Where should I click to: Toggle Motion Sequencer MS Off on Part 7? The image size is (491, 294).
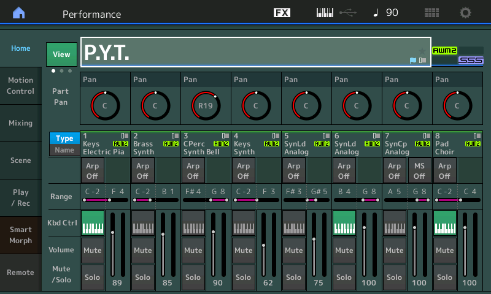(419, 170)
